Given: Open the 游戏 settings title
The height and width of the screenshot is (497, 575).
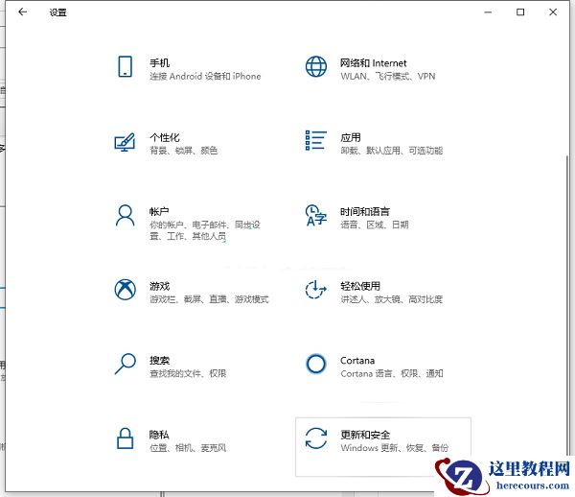Looking at the screenshot, I should pyautogui.click(x=159, y=286).
